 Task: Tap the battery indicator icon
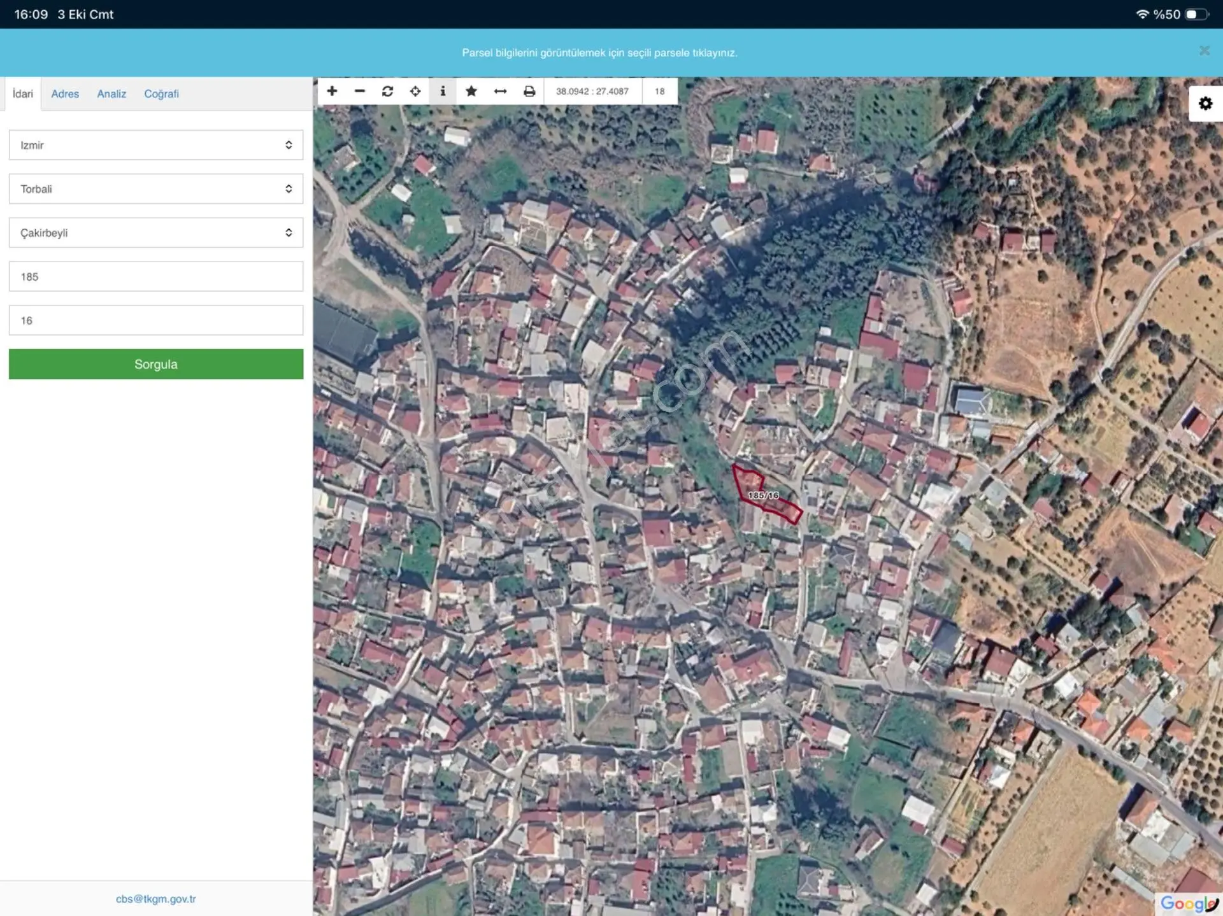(x=1196, y=14)
